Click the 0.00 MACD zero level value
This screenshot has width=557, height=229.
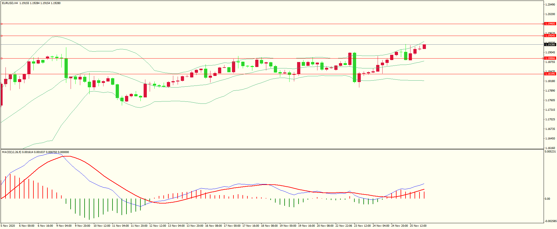tap(547, 199)
